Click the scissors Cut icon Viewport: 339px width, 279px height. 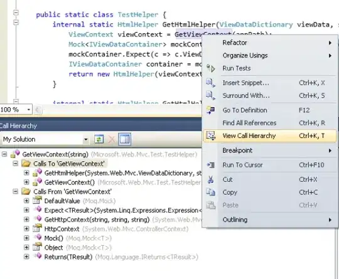click(x=210, y=180)
